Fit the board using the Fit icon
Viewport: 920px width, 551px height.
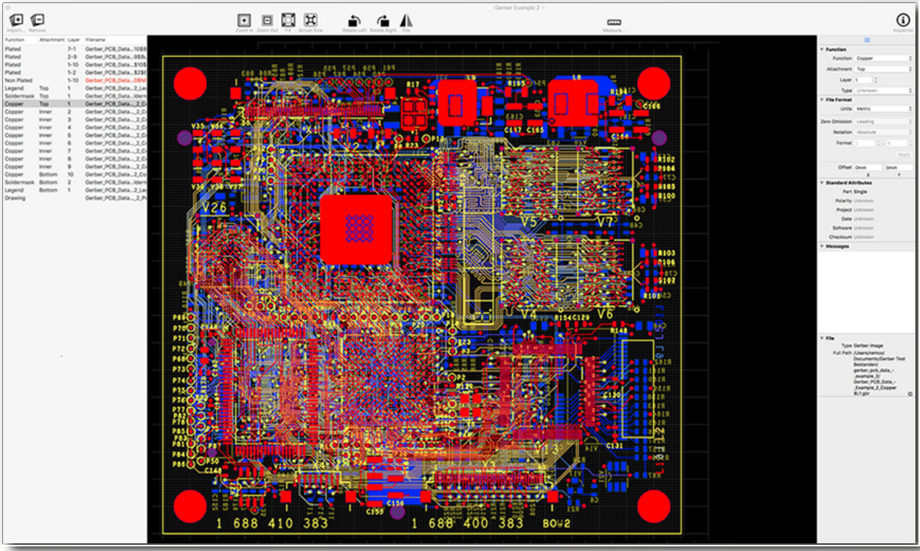click(288, 20)
